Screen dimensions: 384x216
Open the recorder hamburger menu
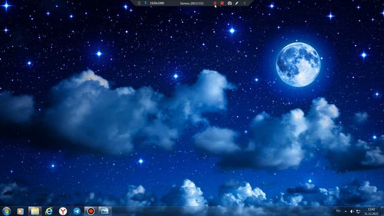[139, 3]
